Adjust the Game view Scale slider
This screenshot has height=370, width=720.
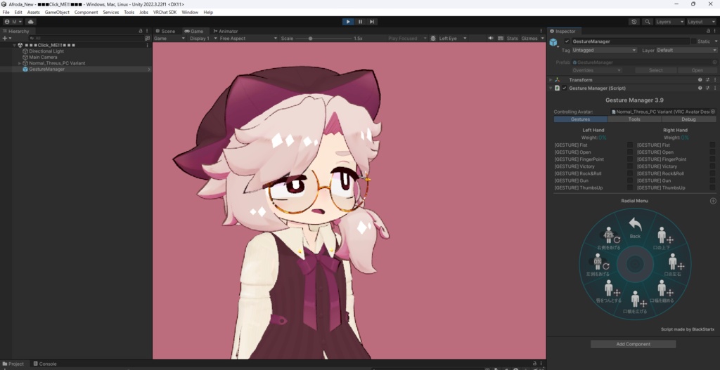[321, 39]
